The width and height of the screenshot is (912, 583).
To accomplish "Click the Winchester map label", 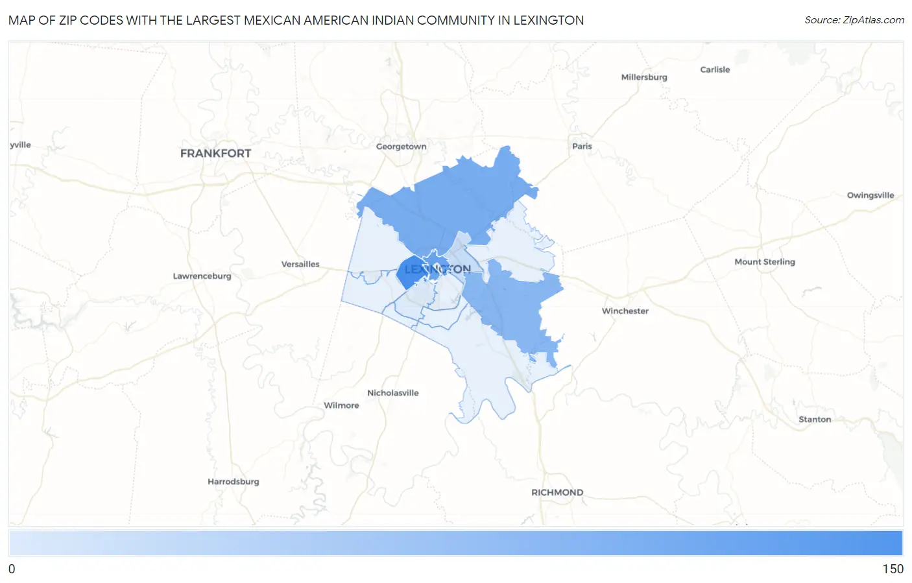I will 625,311.
